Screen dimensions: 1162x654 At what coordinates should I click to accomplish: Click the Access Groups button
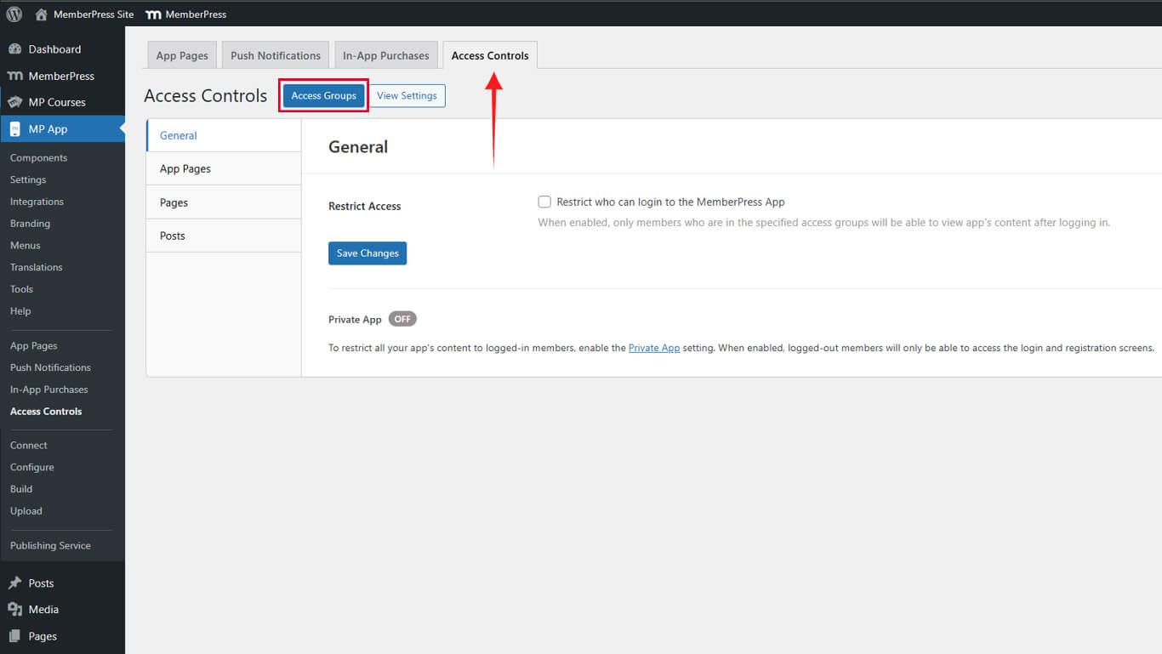point(323,96)
